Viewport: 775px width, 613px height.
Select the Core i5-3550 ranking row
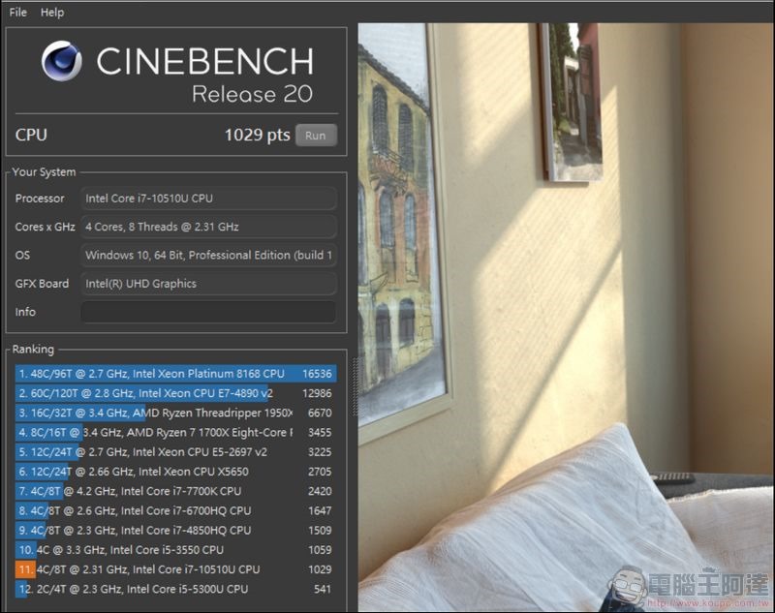(x=176, y=550)
